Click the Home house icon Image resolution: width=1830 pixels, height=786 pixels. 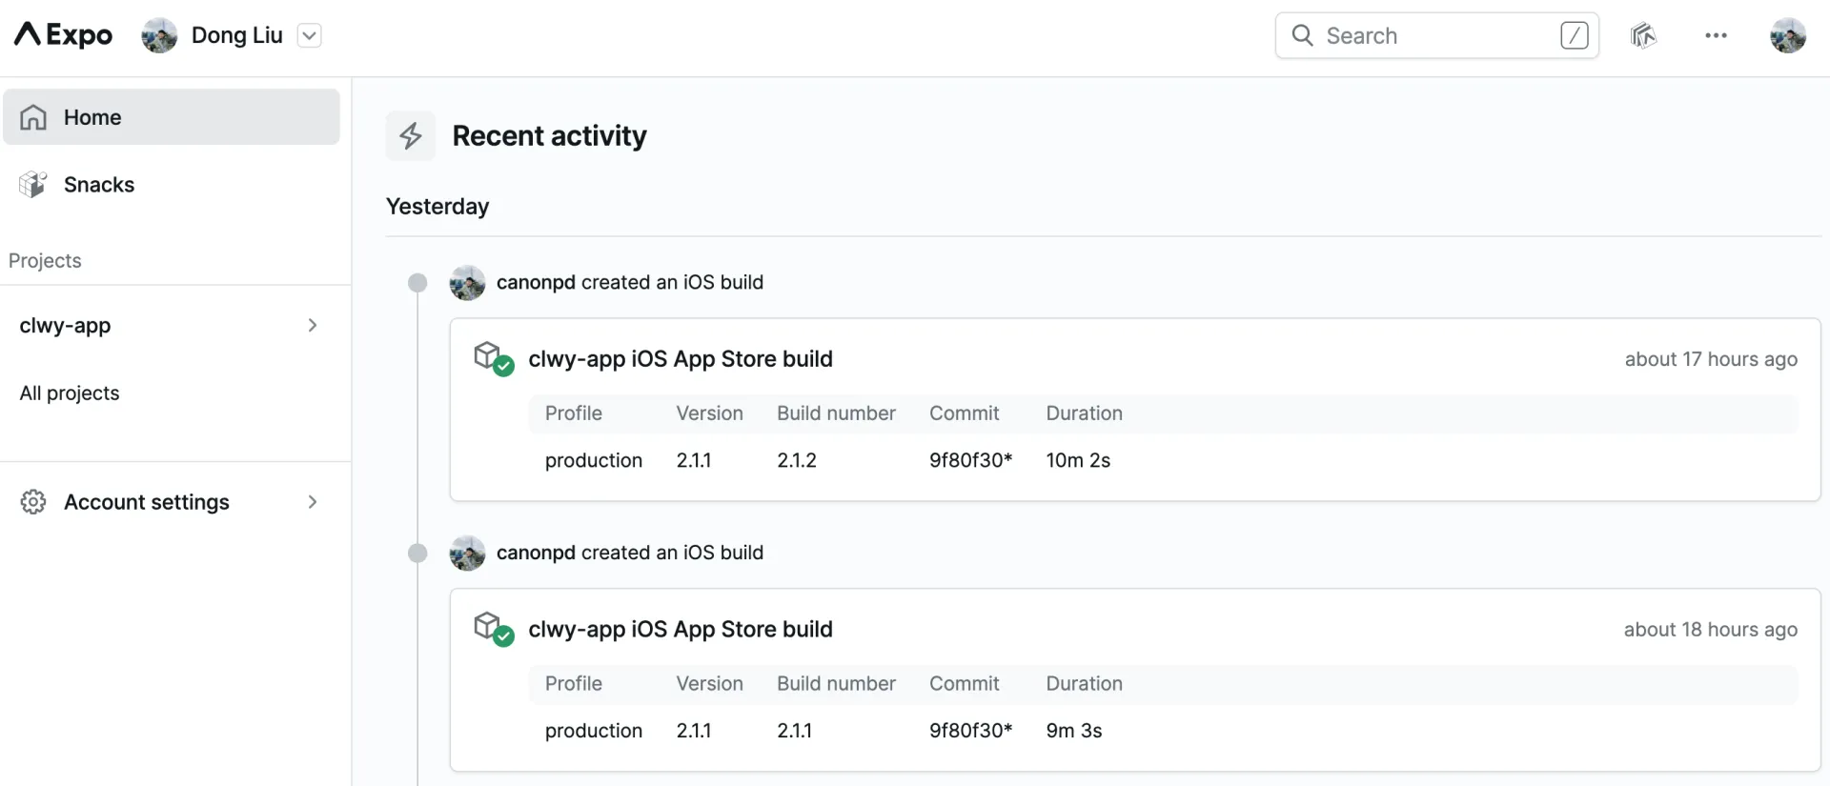click(33, 117)
